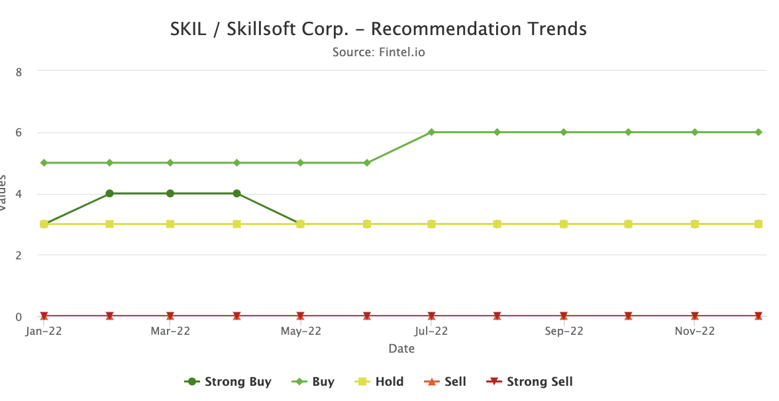Toggle the Strong Sell legend entry
779x401 pixels.
coord(529,382)
